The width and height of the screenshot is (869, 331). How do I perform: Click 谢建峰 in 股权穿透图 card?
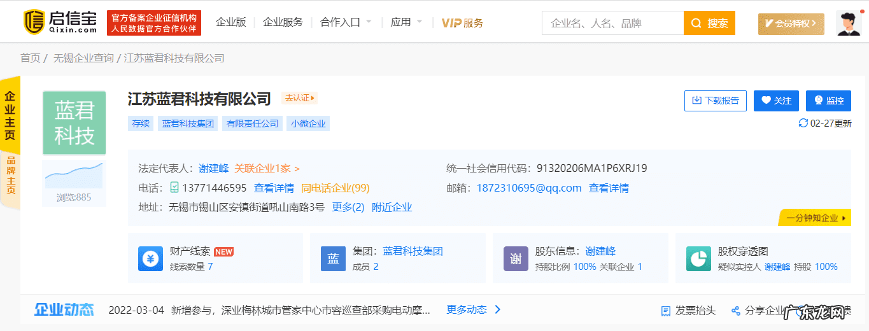[777, 267]
